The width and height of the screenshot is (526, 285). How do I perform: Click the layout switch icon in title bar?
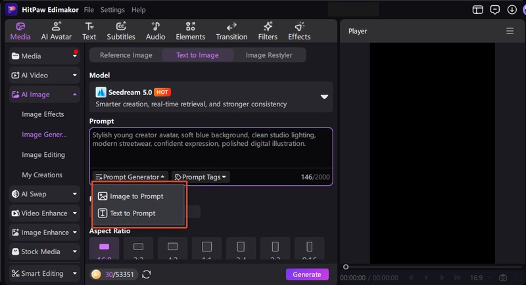coord(478,10)
